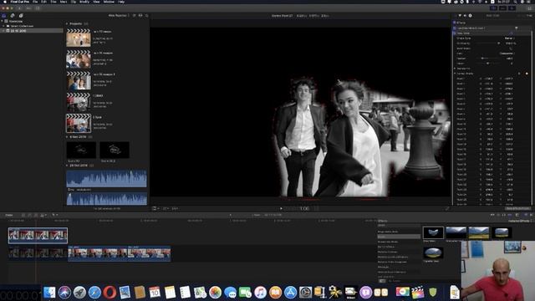Image resolution: width=535 pixels, height=301 pixels.
Task: Select the third project thumbnail
Action: coord(79,80)
